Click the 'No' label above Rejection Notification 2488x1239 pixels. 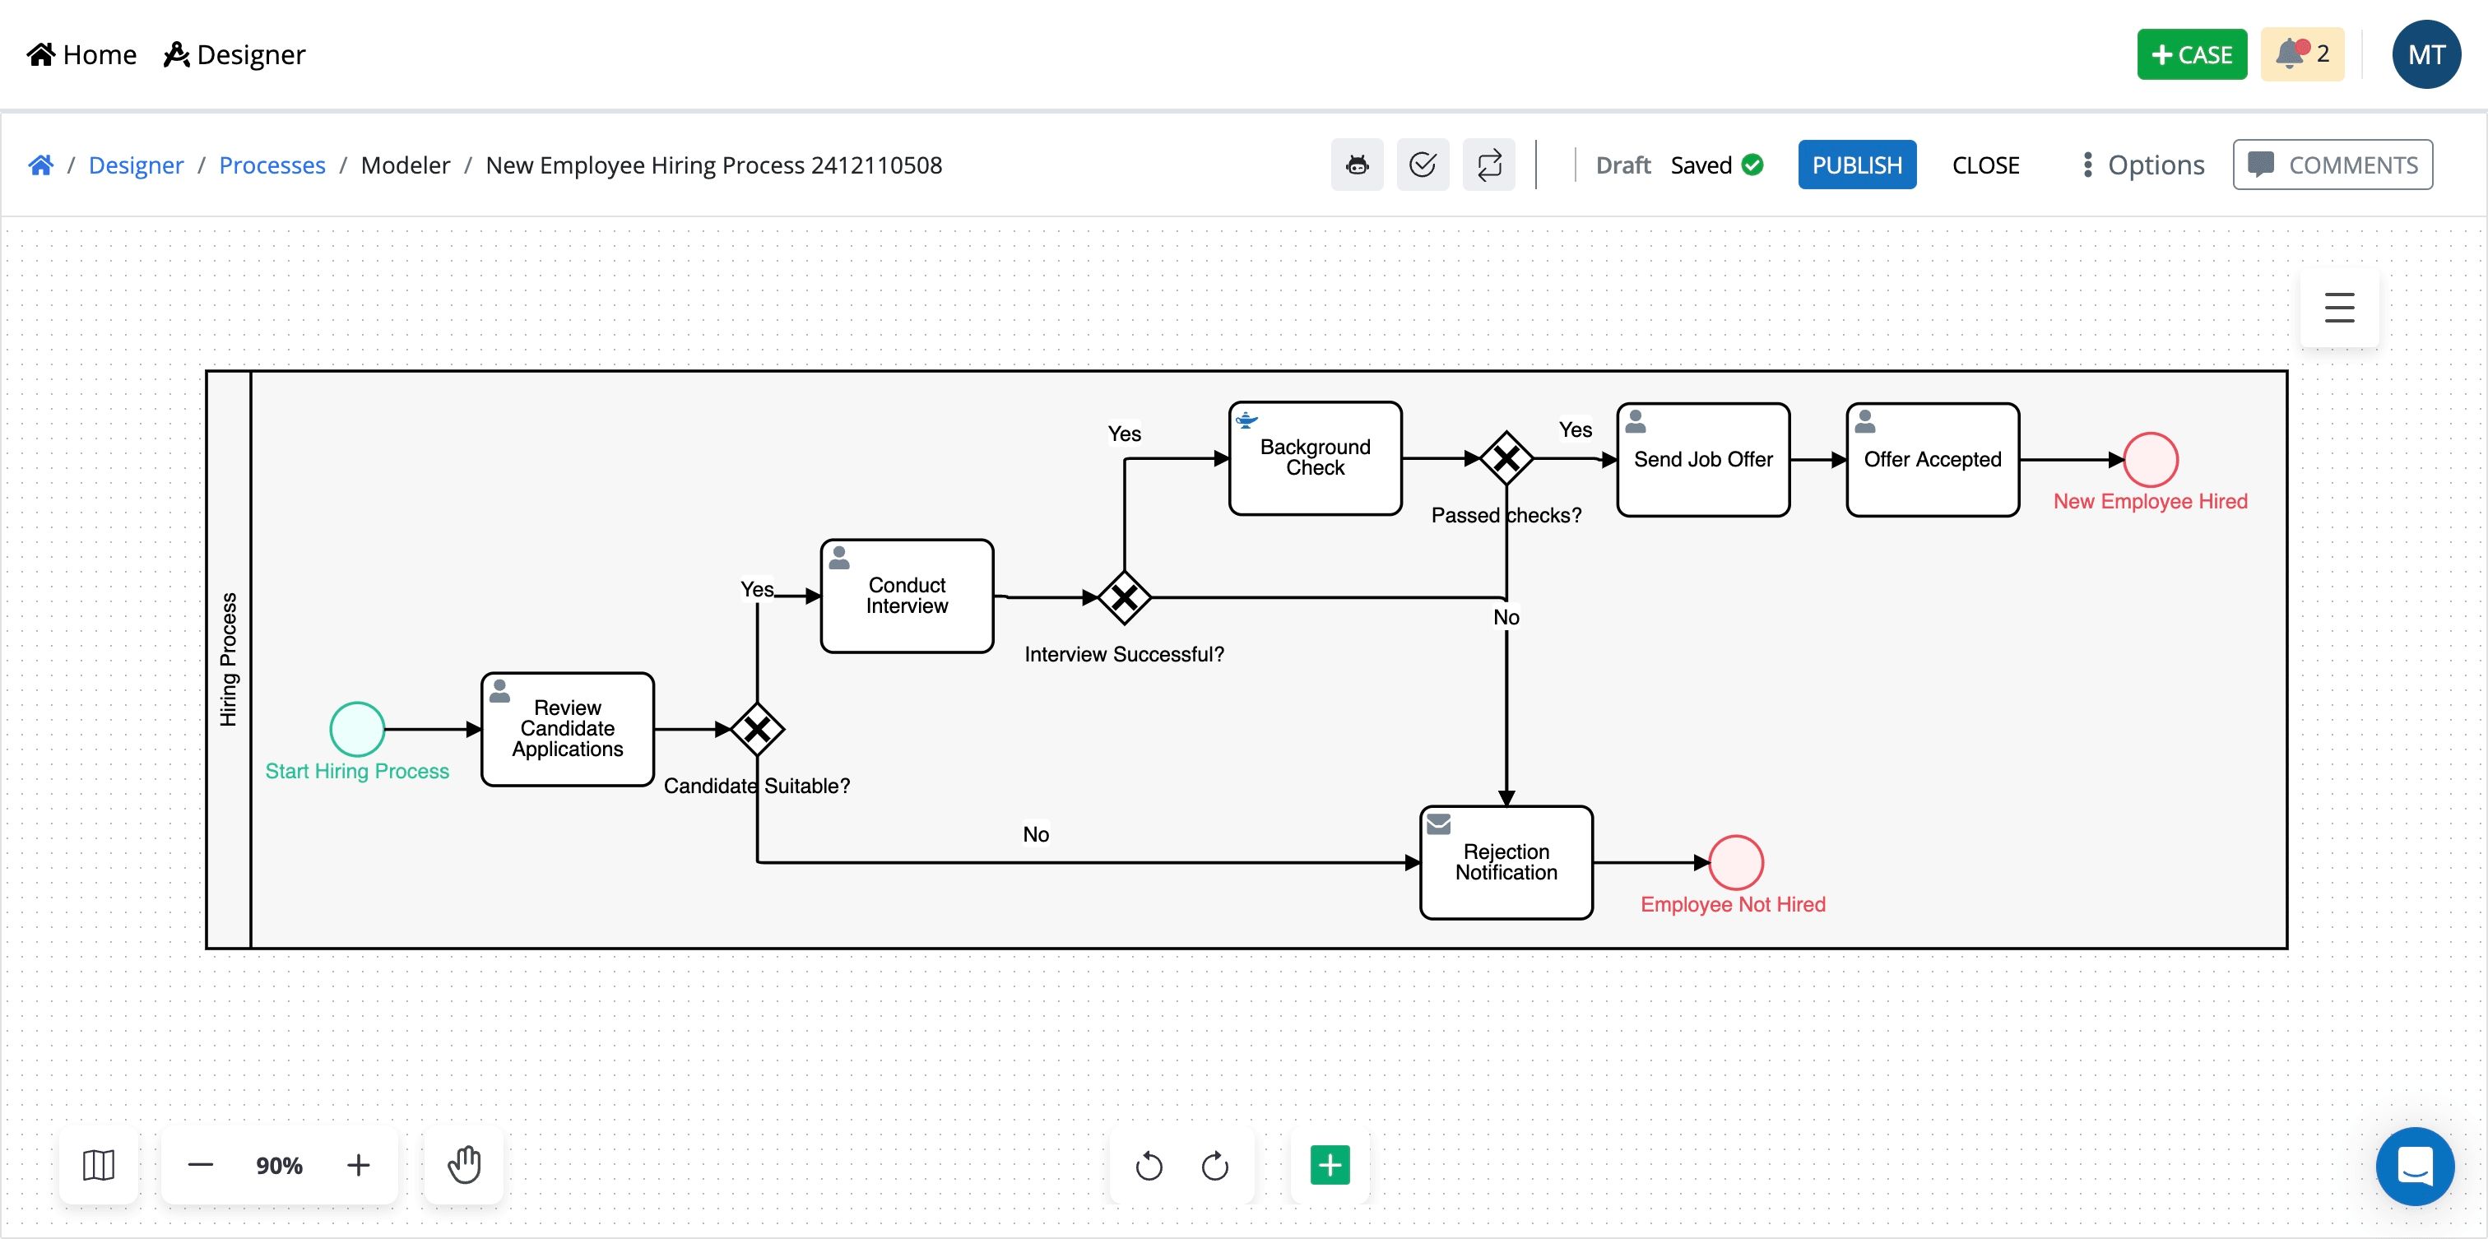tap(1506, 617)
